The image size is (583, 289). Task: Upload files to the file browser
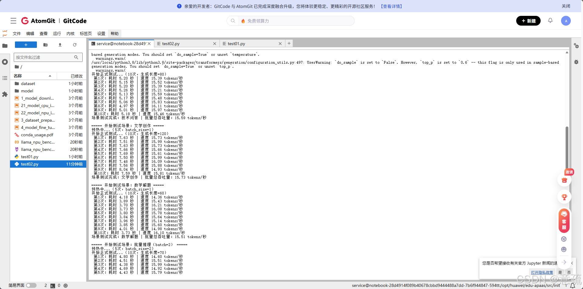(60, 45)
